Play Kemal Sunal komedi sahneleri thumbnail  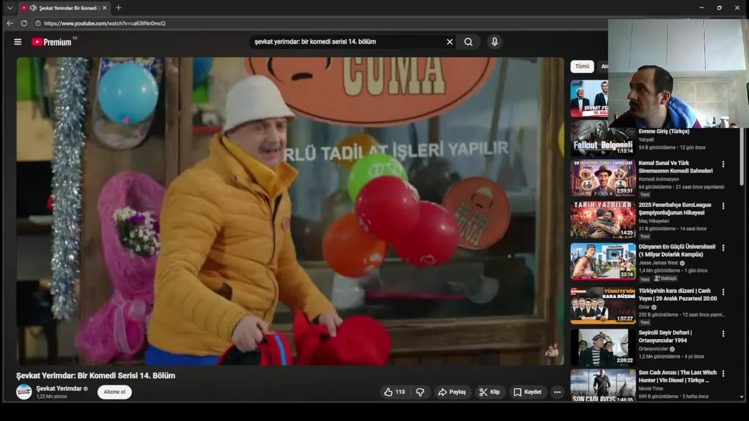click(x=603, y=177)
